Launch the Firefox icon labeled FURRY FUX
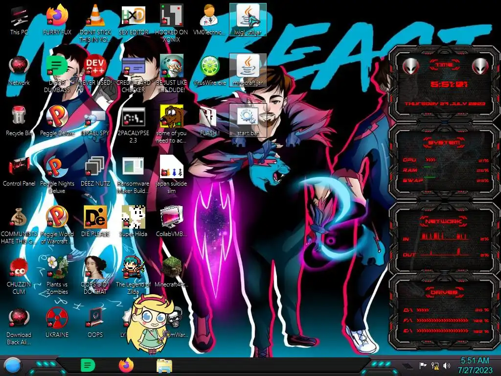The image size is (501, 376). click(57, 20)
